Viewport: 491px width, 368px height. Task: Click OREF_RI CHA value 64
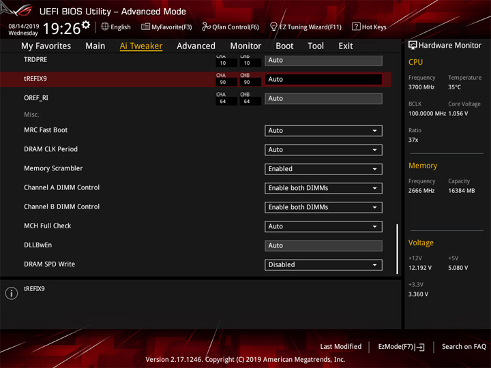[x=226, y=102]
